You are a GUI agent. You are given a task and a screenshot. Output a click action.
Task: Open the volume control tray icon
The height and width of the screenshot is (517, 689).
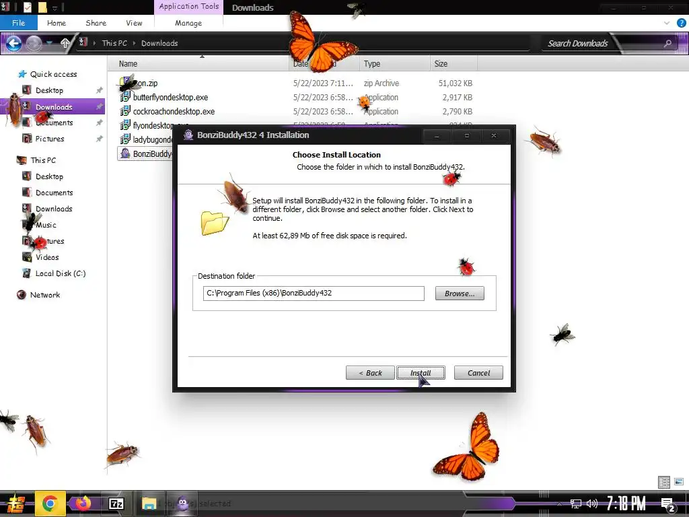[592, 504]
